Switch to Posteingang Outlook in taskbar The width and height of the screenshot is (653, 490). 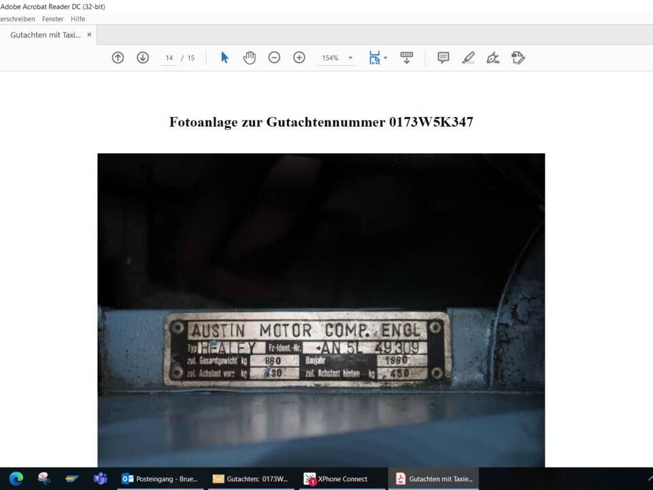(161, 478)
